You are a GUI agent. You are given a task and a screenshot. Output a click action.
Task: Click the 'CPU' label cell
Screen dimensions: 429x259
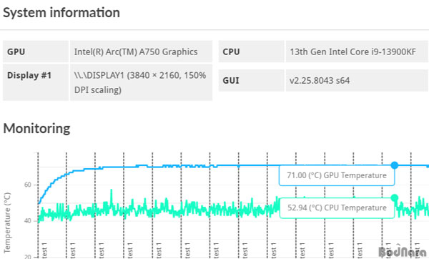coord(251,52)
